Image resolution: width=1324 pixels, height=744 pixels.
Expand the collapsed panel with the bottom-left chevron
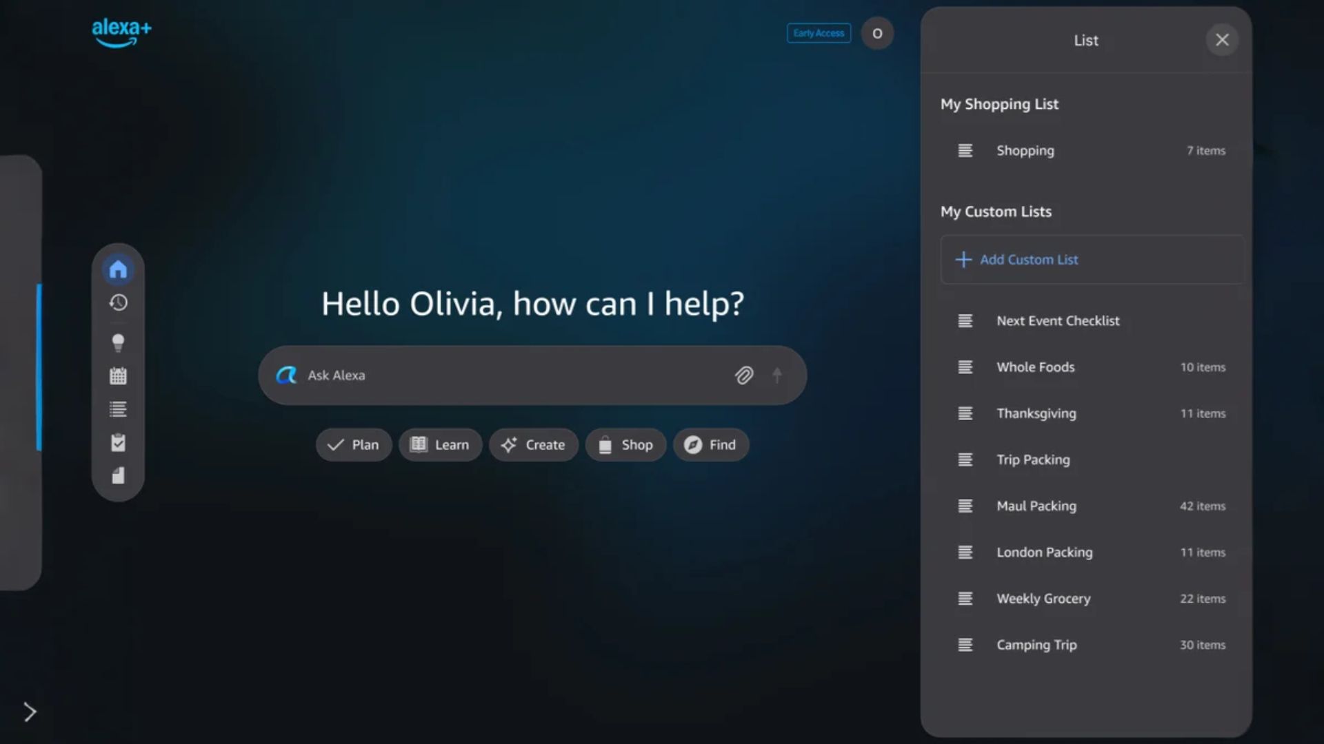30,711
